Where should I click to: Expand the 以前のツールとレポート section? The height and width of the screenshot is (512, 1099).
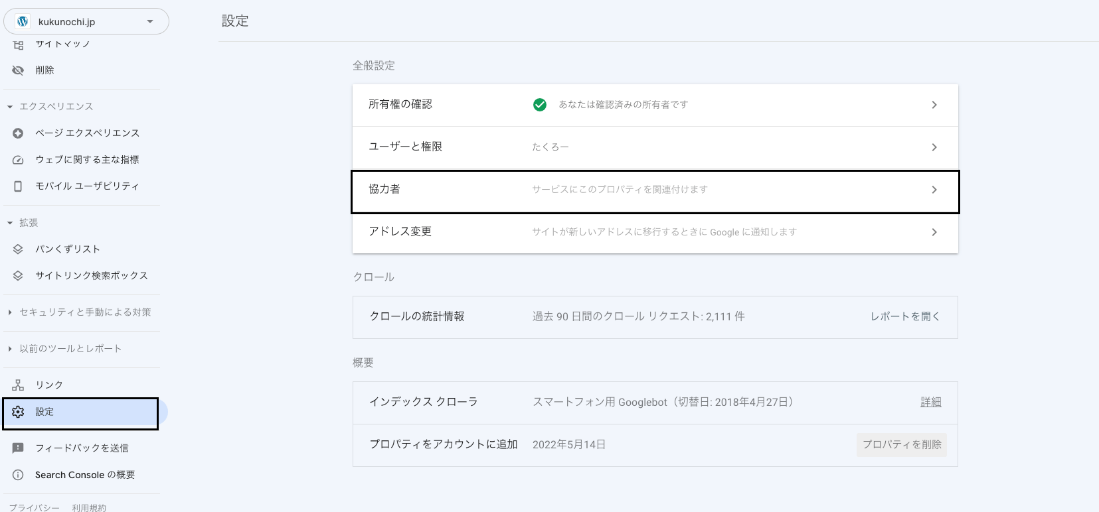10,349
